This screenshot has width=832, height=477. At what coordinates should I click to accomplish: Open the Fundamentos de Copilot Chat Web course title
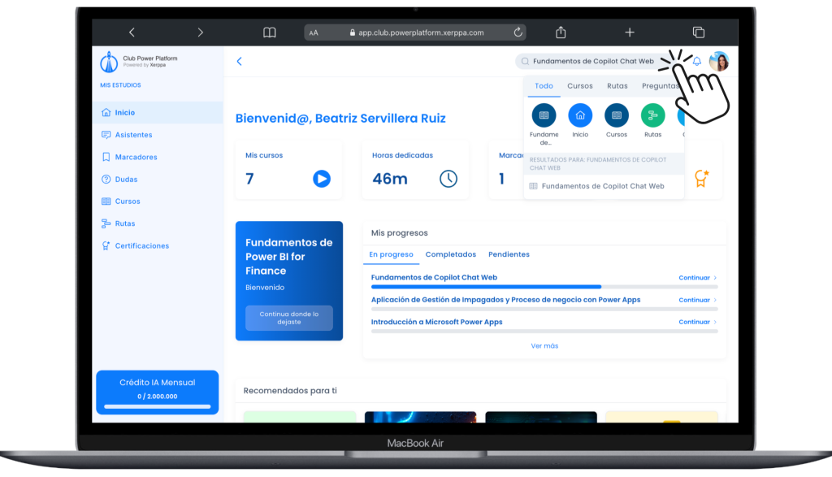tap(434, 277)
